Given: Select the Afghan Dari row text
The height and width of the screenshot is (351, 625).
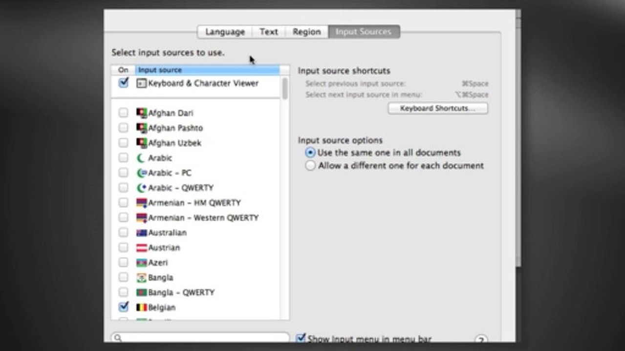Looking at the screenshot, I should [x=171, y=113].
